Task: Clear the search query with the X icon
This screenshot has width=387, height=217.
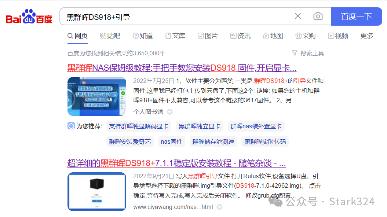Action: (298, 16)
